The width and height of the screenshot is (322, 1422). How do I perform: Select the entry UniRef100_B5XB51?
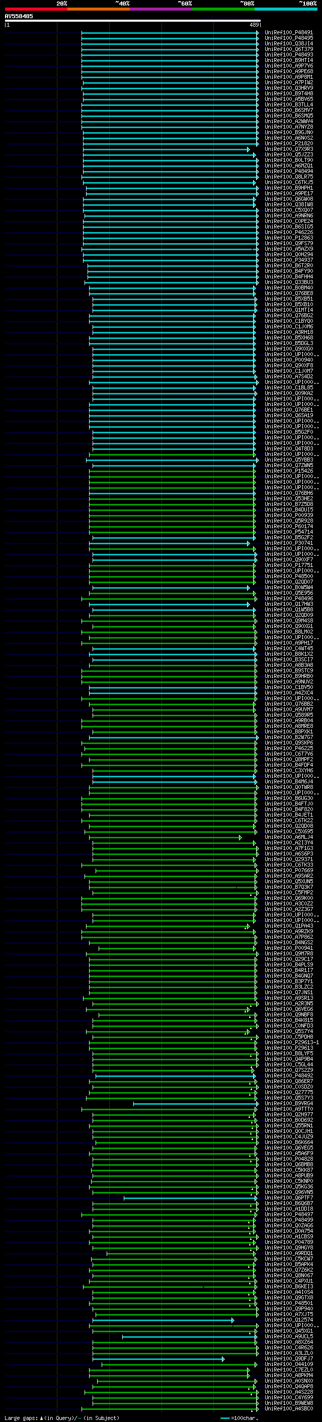[288, 299]
